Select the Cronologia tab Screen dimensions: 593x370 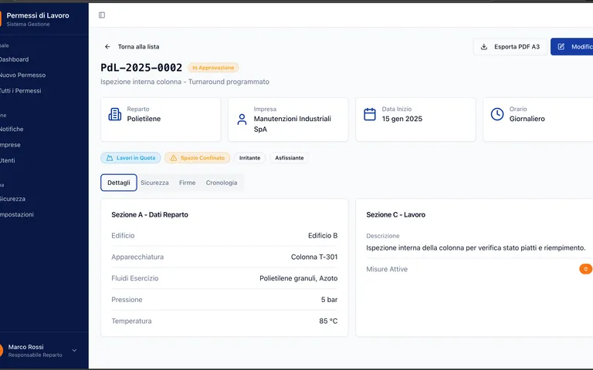pyautogui.click(x=222, y=183)
